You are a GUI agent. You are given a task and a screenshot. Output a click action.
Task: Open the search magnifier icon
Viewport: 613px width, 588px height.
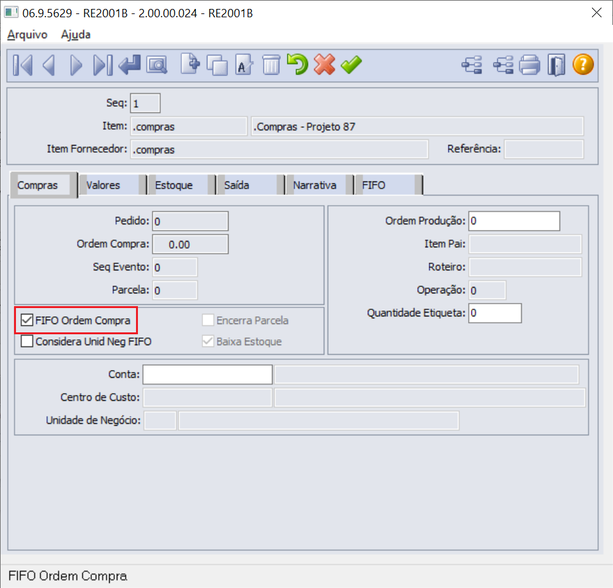pos(157,65)
